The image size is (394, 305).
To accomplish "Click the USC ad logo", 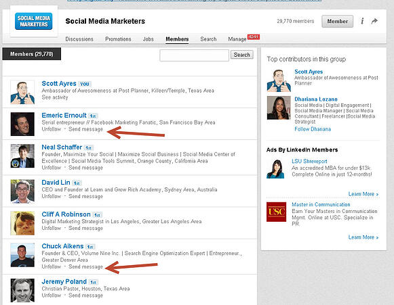I will [x=277, y=212].
